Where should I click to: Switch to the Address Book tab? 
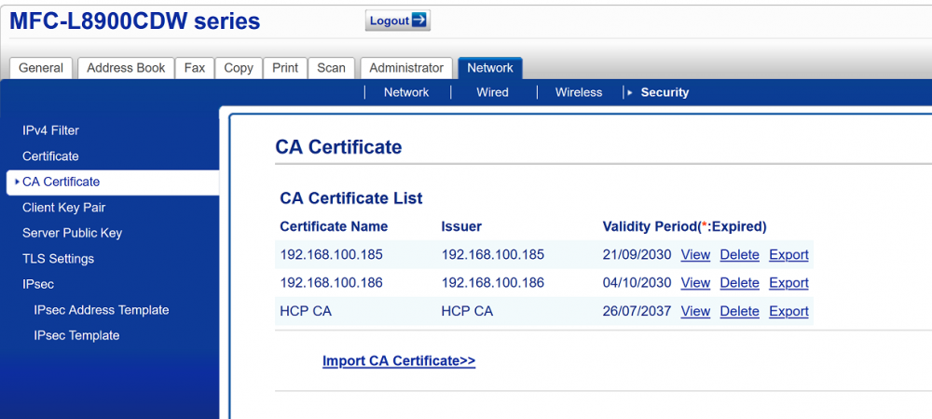click(126, 68)
